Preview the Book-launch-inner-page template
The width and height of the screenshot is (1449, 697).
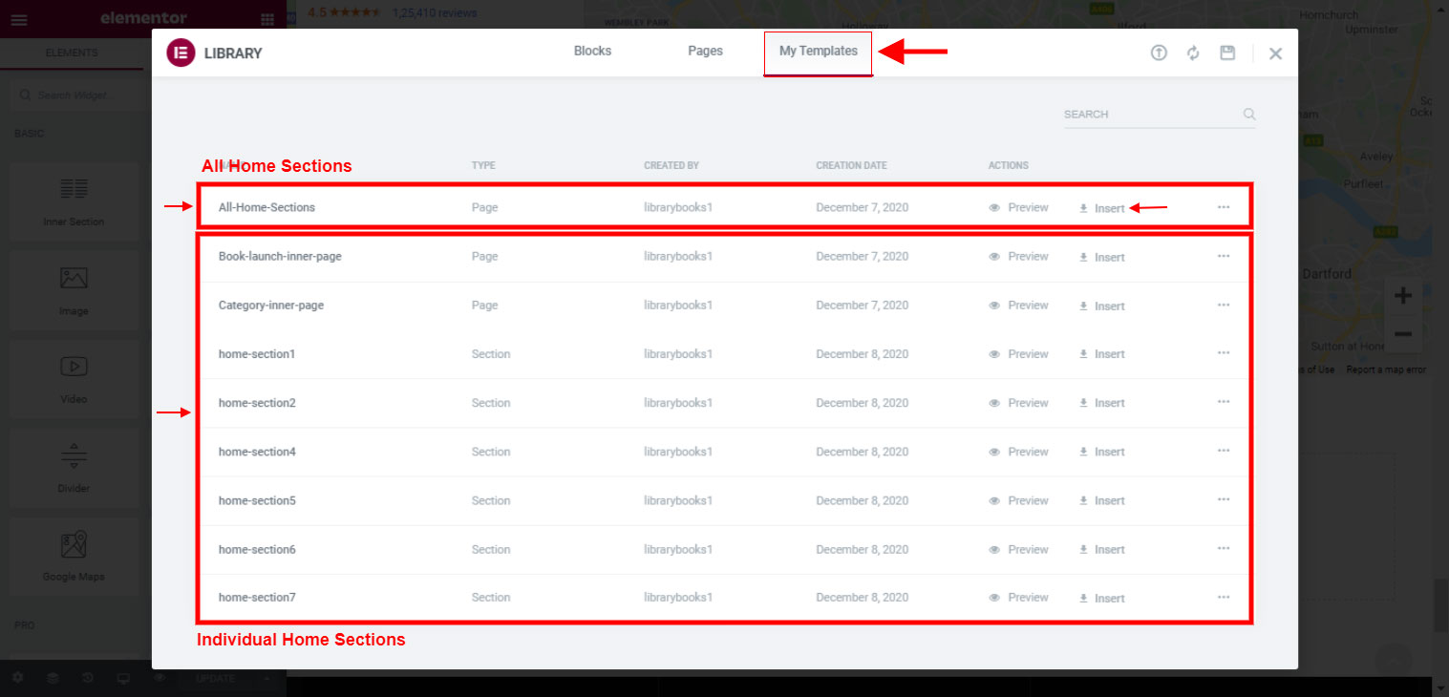pyautogui.click(x=1018, y=257)
